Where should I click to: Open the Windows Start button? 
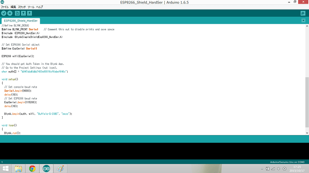click(5, 169)
